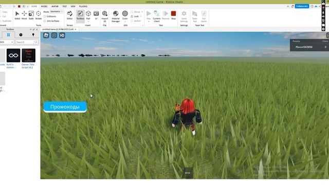Click the Ю icon in the viewport
Image resolution: width=329 pixels, height=185 pixels.
(62, 35)
